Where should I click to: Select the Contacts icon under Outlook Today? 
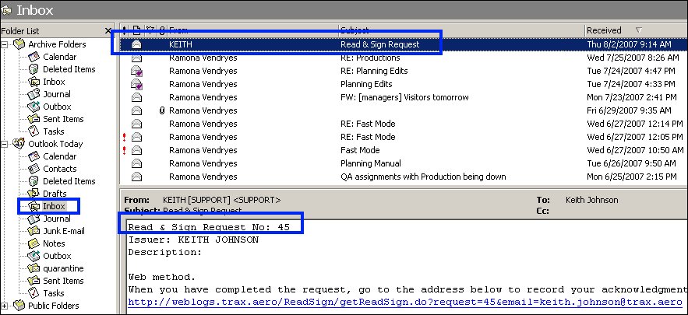click(34, 169)
